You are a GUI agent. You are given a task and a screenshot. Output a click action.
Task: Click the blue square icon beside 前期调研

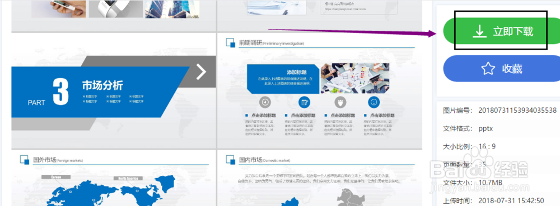pyautogui.click(x=231, y=42)
